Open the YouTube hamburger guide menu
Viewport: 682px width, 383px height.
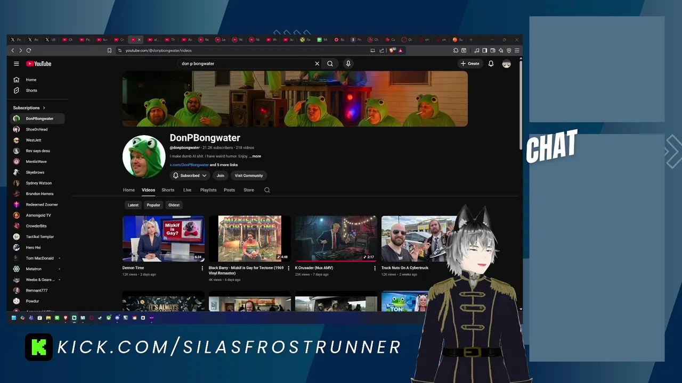coord(17,63)
